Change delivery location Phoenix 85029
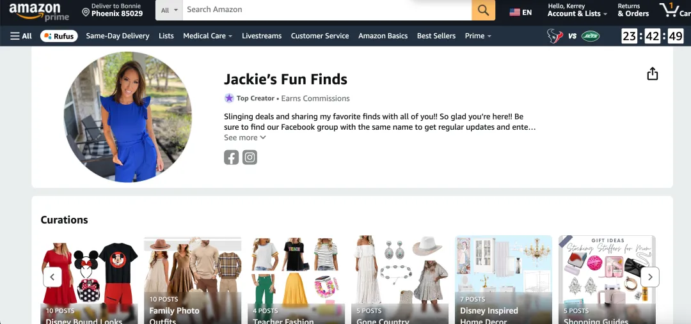 point(113,10)
